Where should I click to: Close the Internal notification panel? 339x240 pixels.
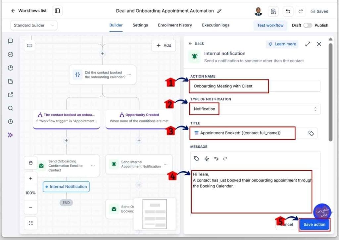[319, 44]
